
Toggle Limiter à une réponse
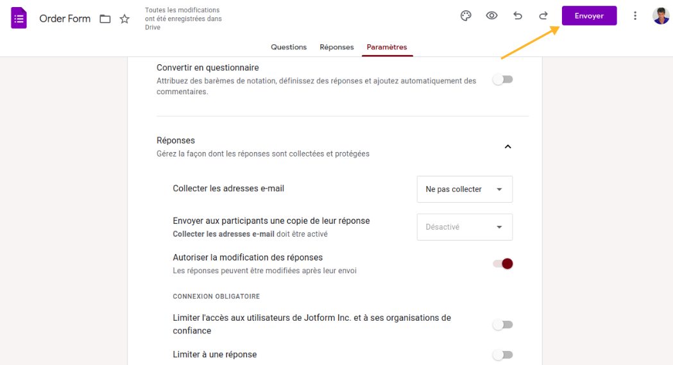[503, 355]
